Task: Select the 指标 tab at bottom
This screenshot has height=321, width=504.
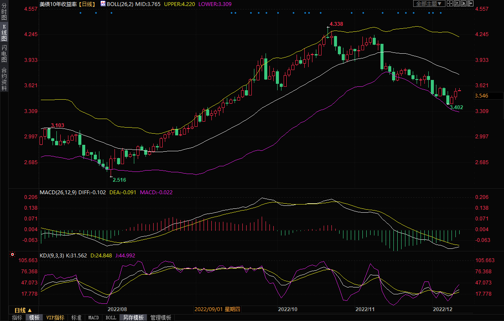Action: click(17, 318)
